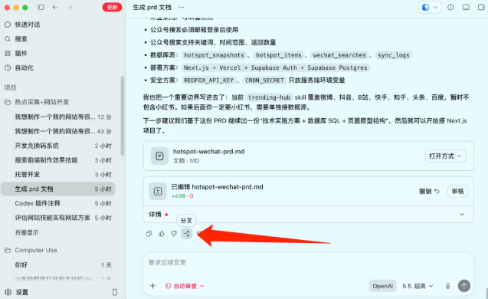Click the plus attachment icon
The image size is (488, 299).
(152, 286)
